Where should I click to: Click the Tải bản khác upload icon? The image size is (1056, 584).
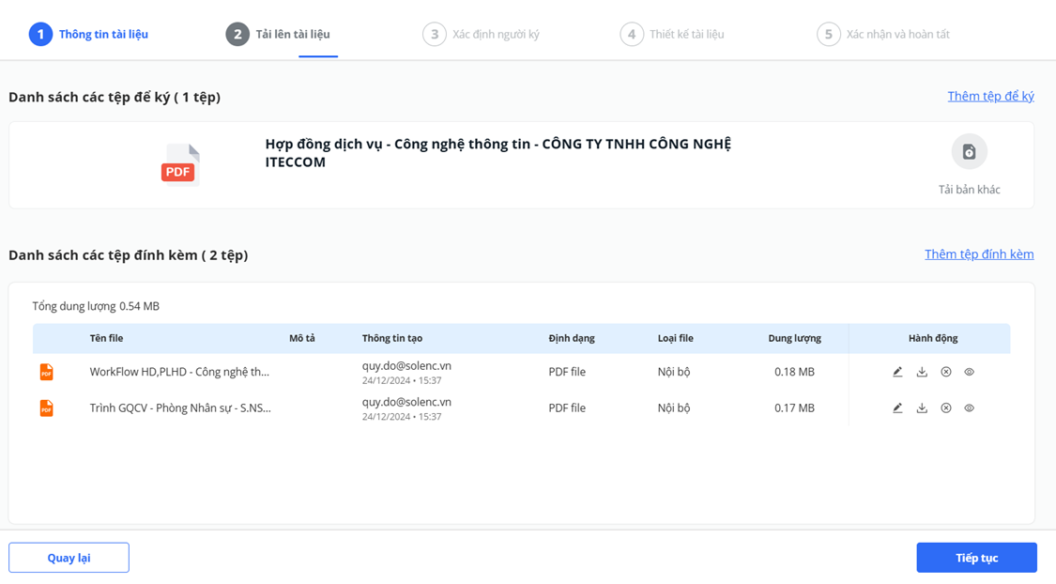tap(969, 152)
